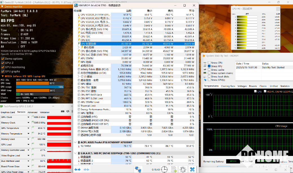Click the HWiNFO logging sheet icon
Viewport: 293px width, 173px height.
(x=174, y=169)
